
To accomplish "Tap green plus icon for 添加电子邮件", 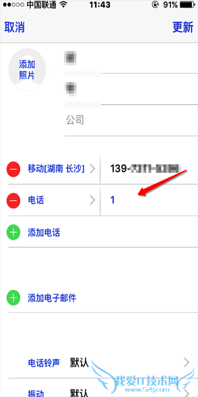I will pyautogui.click(x=13, y=298).
